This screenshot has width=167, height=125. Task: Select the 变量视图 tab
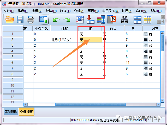(27, 112)
